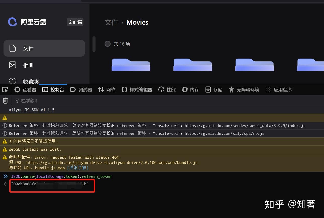Click the Aliyun Drive logo icon
The image size is (324, 218).
click(13, 22)
